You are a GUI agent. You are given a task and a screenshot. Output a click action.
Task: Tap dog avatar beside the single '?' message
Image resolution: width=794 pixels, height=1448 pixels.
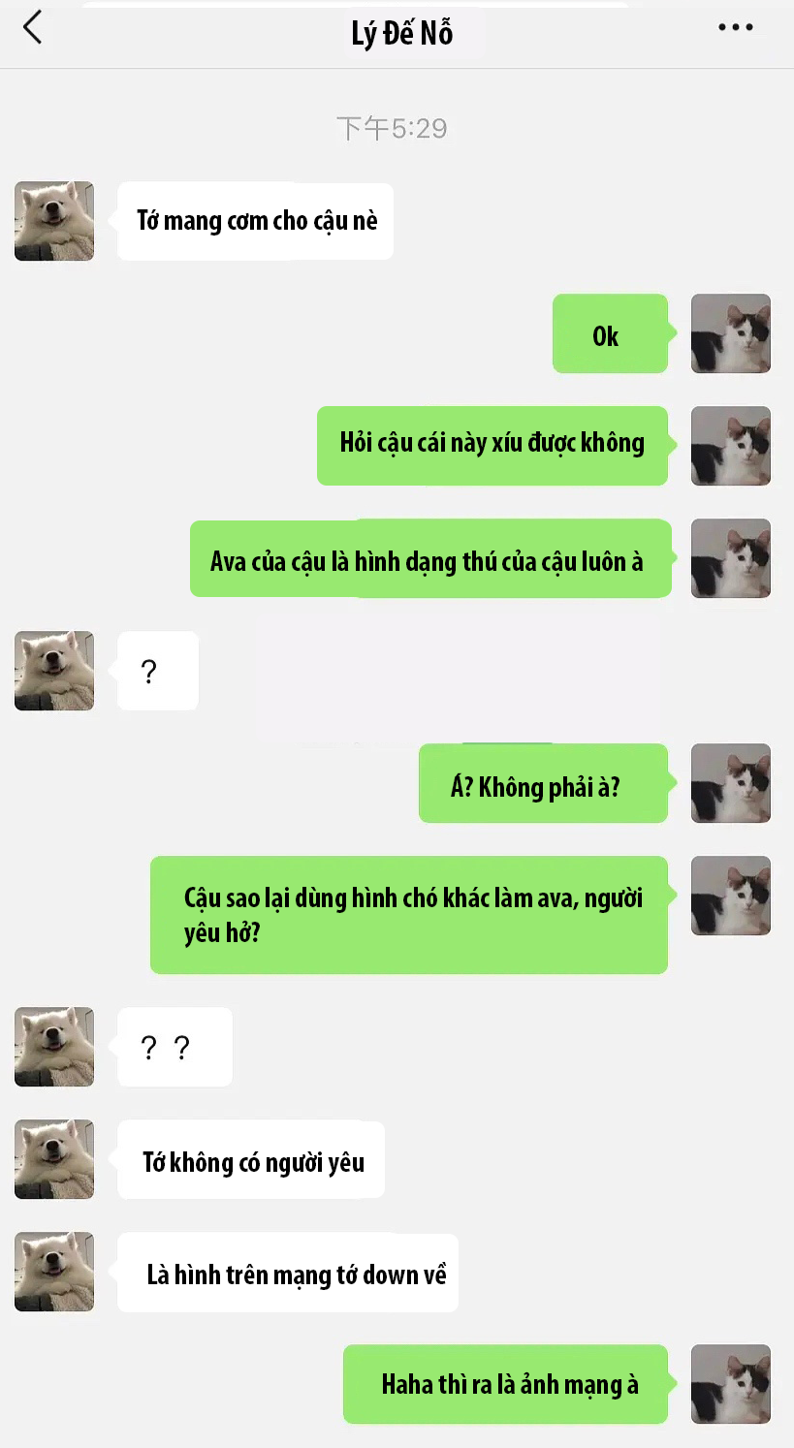click(54, 671)
